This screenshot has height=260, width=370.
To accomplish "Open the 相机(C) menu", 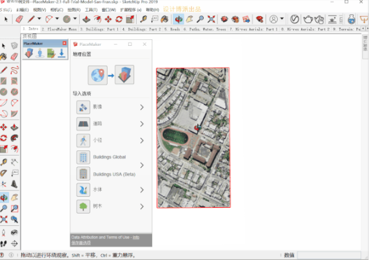I will tap(57, 10).
